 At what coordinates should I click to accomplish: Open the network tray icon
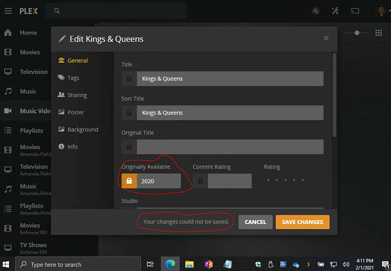click(x=333, y=265)
